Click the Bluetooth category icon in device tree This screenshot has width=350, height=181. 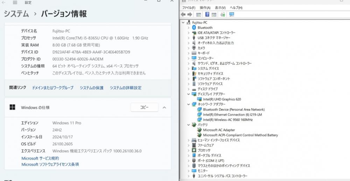(194, 27)
